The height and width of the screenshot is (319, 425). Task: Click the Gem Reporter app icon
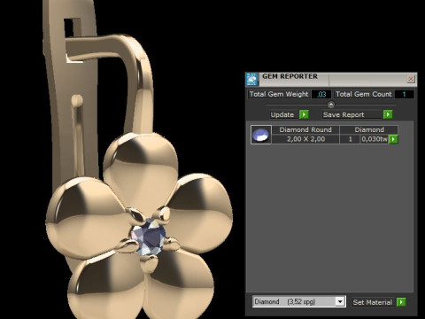point(251,79)
